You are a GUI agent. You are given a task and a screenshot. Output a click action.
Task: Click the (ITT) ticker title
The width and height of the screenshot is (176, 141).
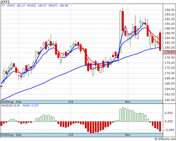[x=5, y=2]
